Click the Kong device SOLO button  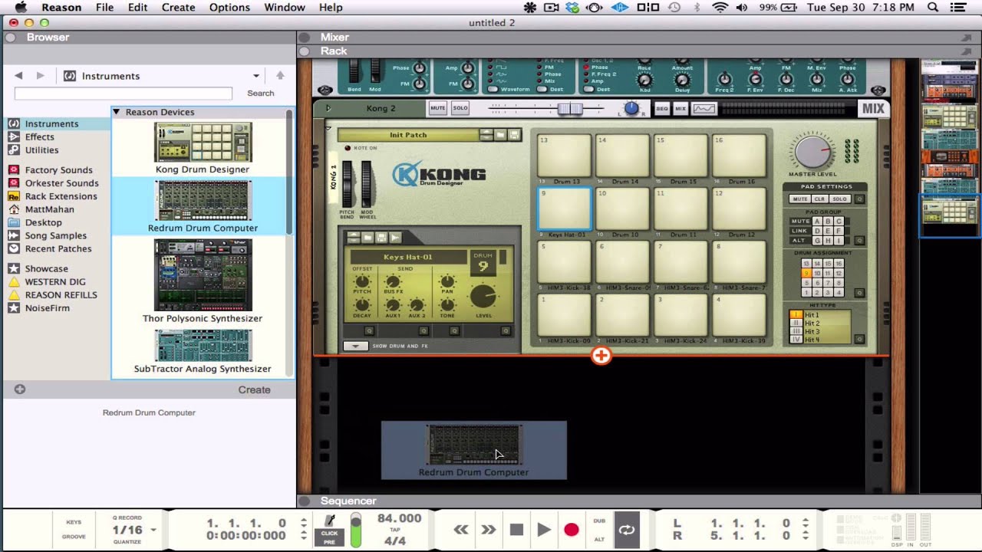(460, 108)
